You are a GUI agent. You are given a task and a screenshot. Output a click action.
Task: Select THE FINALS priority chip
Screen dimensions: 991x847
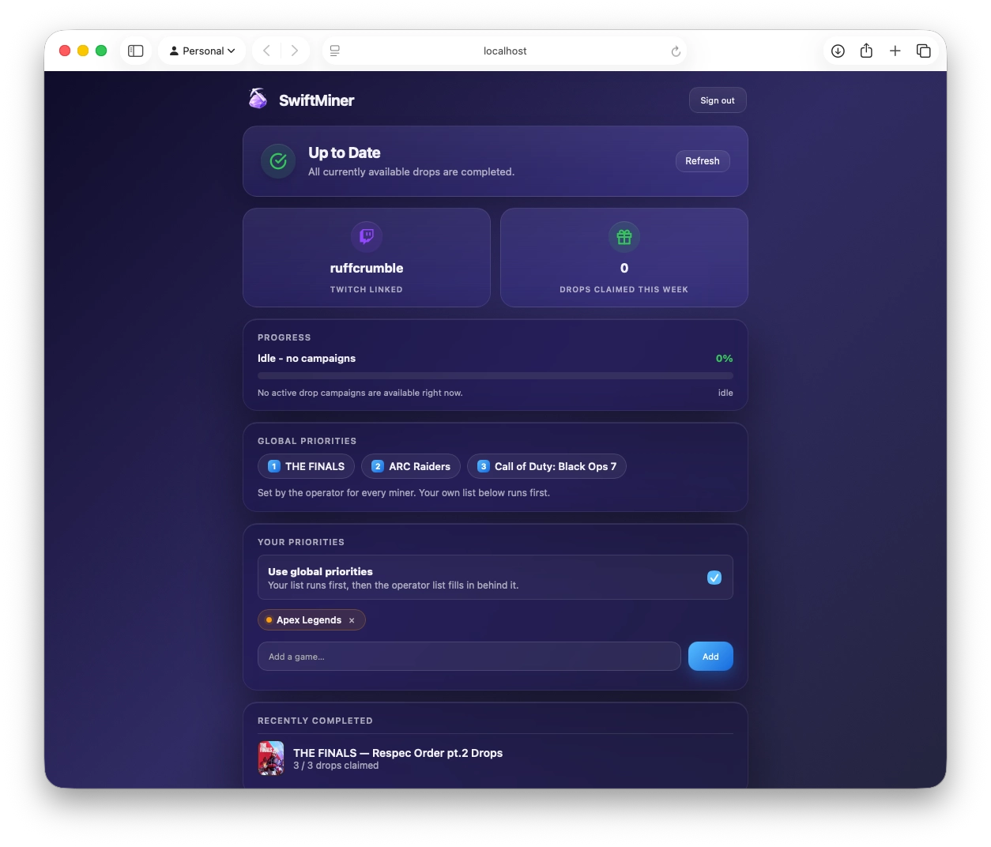[x=307, y=466]
